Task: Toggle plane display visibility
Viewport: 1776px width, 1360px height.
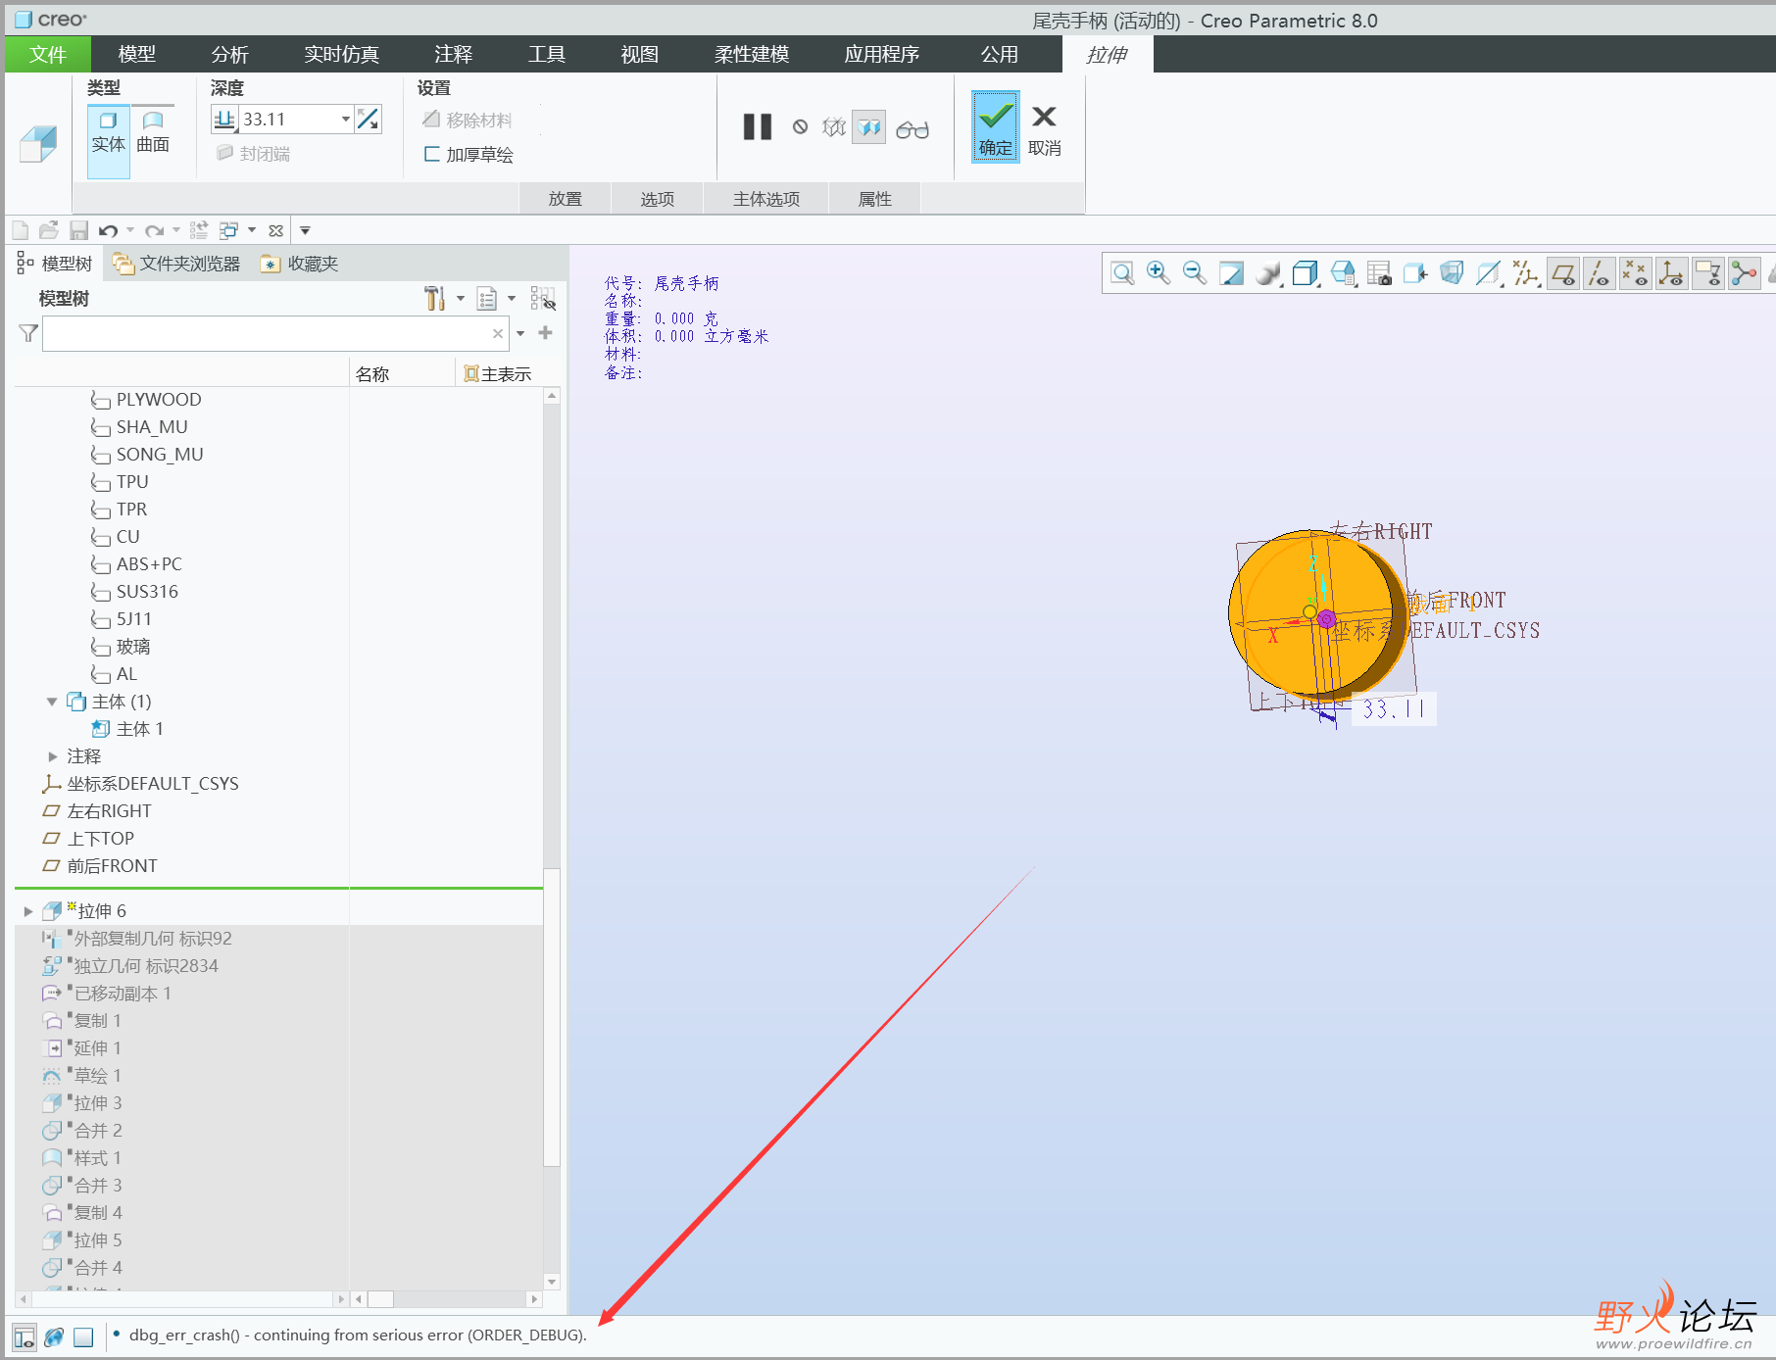Action: (1562, 273)
